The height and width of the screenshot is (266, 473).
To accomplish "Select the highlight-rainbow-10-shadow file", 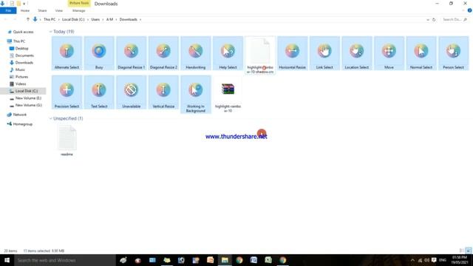I will (260, 55).
